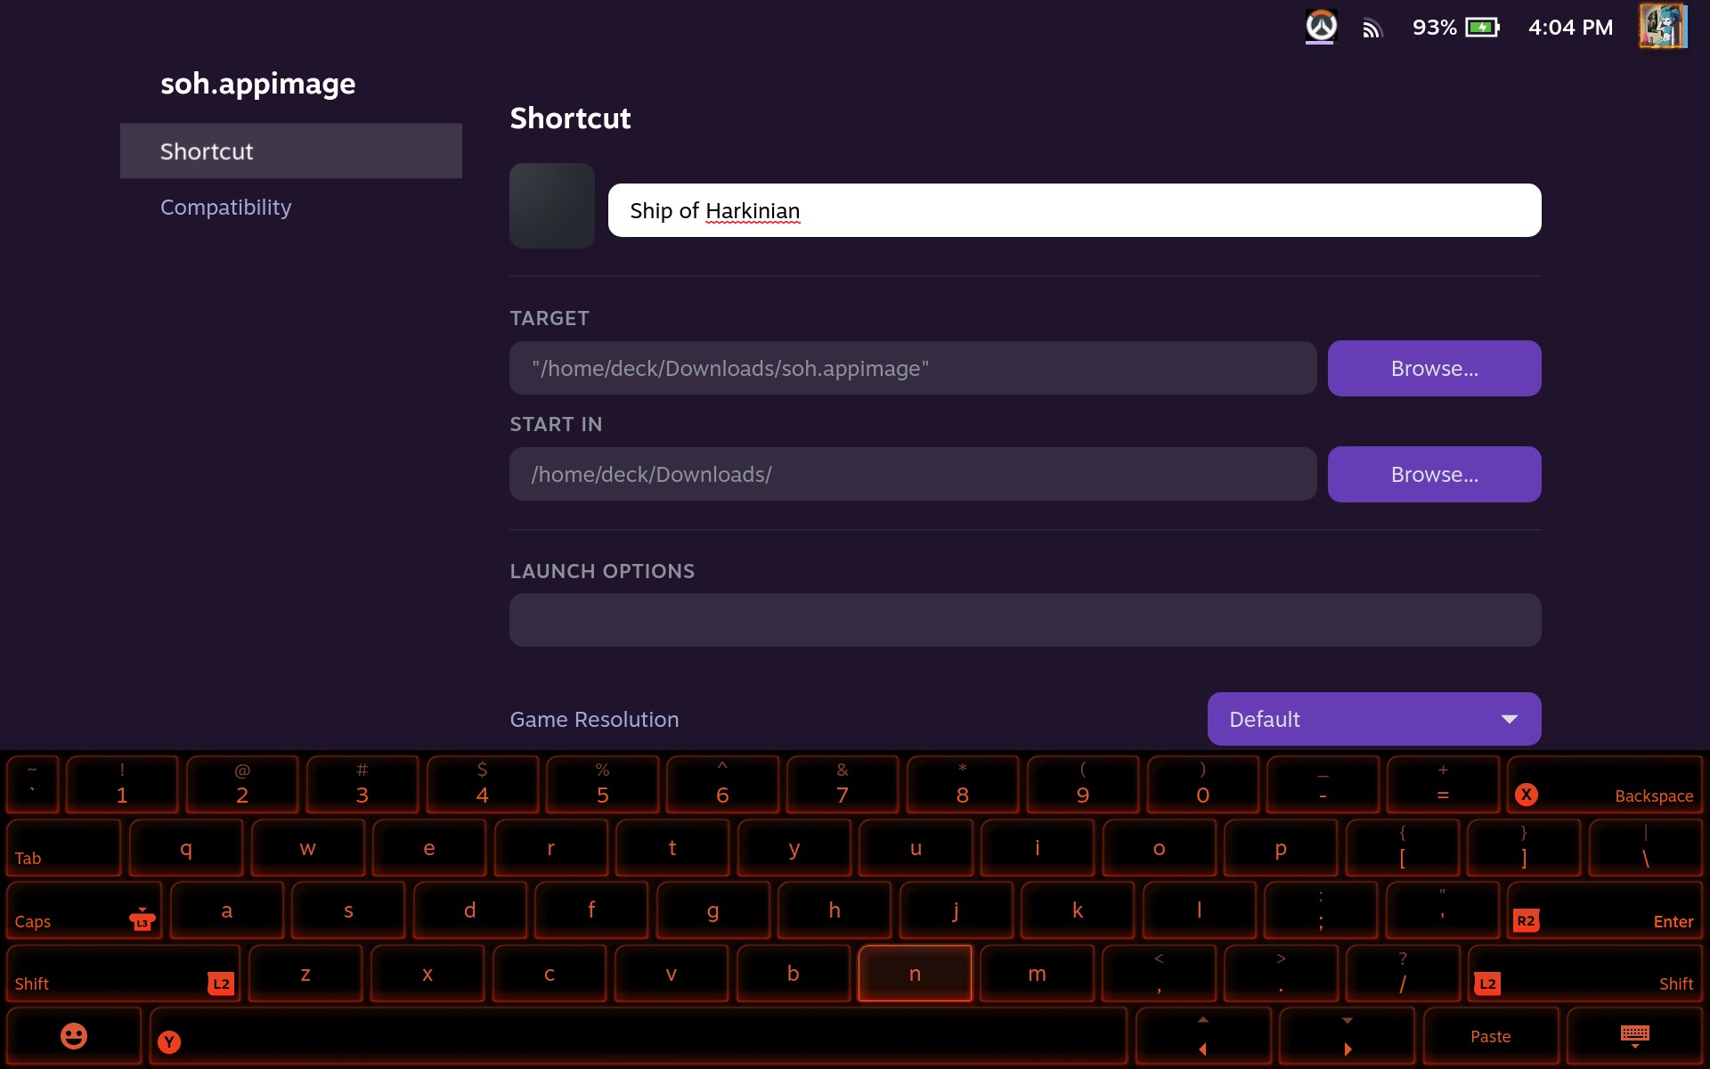Click the Launch Options input field
Screen dimensions: 1710x1069
click(1025, 620)
